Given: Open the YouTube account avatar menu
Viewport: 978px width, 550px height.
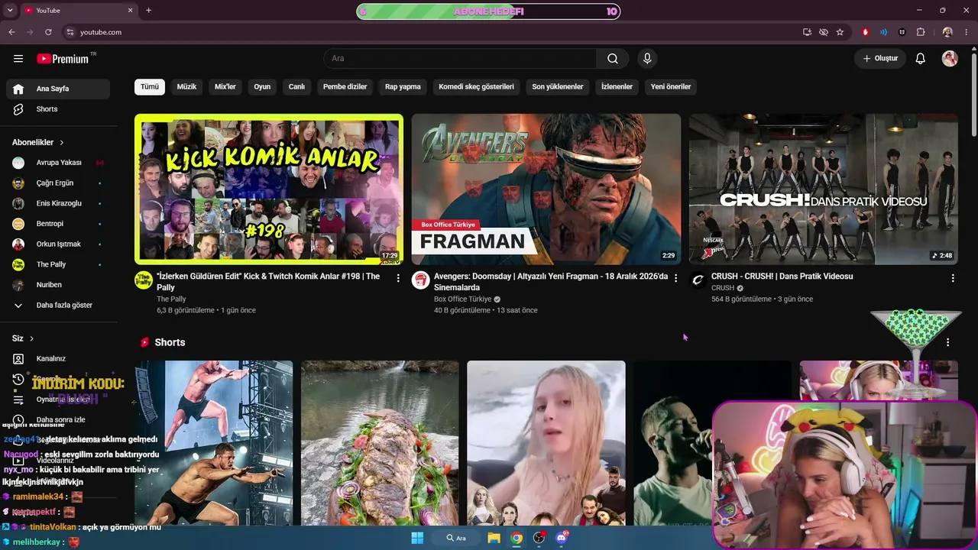Looking at the screenshot, I should pos(950,59).
